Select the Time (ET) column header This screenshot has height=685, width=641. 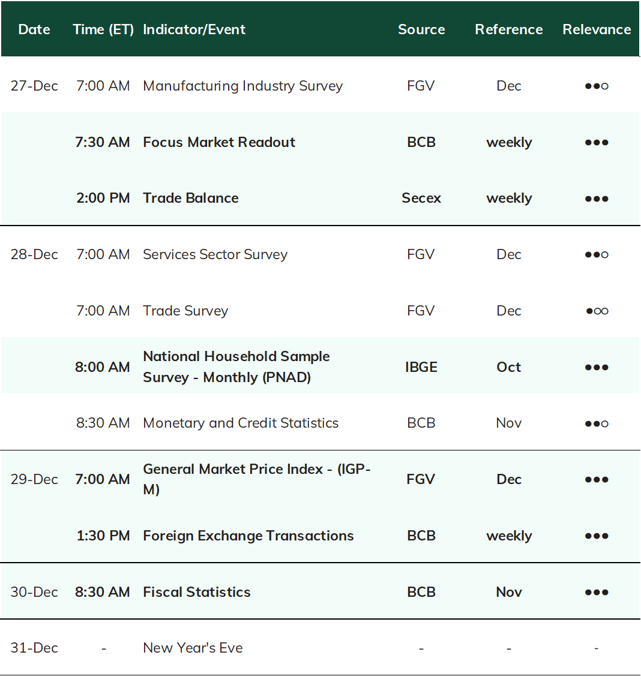pyautogui.click(x=103, y=29)
